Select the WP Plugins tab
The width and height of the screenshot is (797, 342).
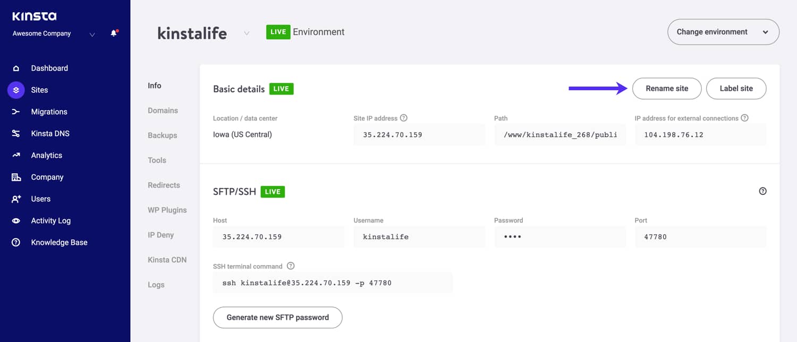point(167,210)
